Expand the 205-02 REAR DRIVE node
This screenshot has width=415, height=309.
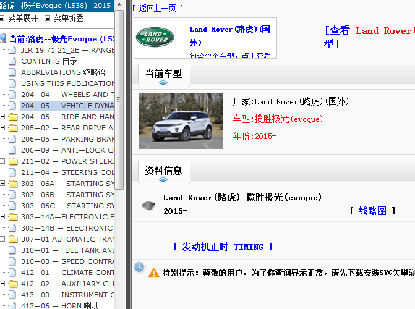tap(2, 127)
